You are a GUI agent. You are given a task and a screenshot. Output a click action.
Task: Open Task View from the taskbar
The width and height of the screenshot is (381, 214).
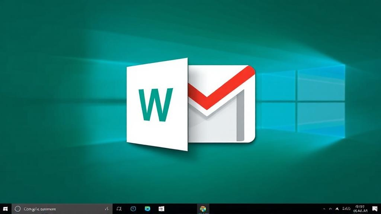[x=119, y=209]
